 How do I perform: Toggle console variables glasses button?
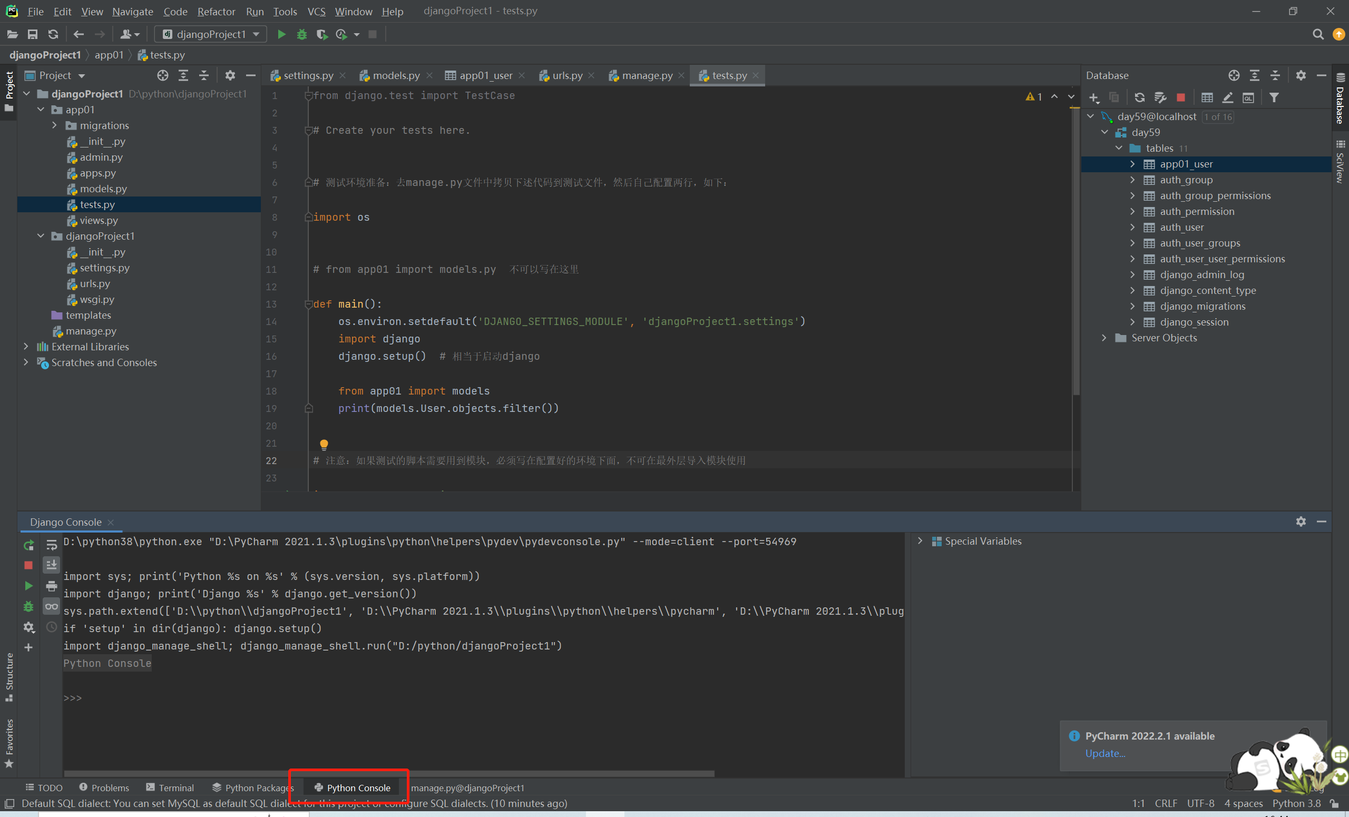tap(52, 606)
